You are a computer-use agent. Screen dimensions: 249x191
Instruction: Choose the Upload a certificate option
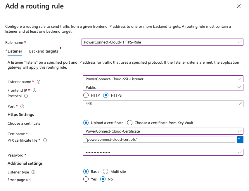pos(86,123)
